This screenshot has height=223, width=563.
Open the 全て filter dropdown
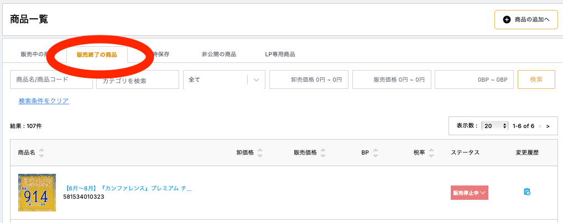coord(224,79)
